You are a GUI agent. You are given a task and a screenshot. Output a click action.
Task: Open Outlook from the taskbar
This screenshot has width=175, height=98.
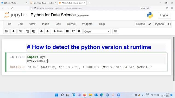tap(96, 95)
